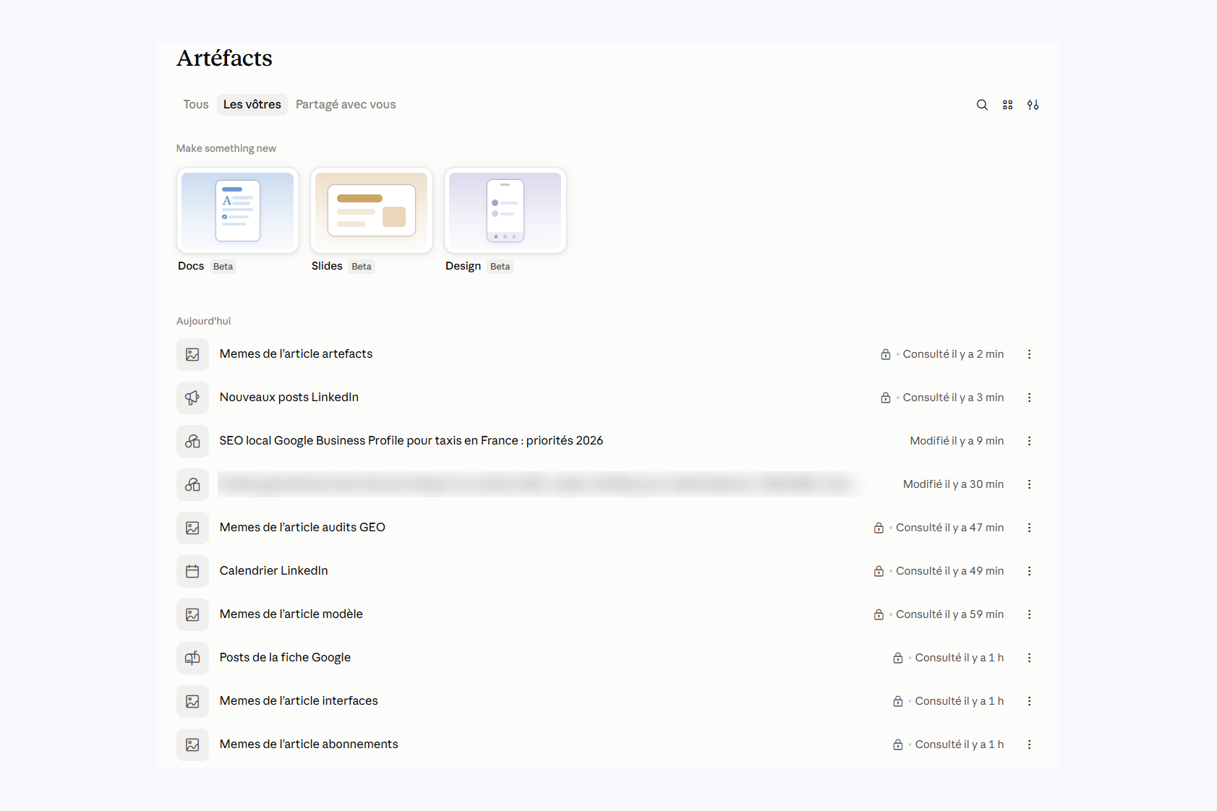Click the Beta badge next to Design
Screen dimensions: 1217x811
point(500,267)
